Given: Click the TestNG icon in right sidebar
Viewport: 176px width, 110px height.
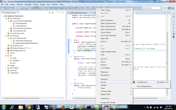Looking at the screenshot, I should 174,37.
